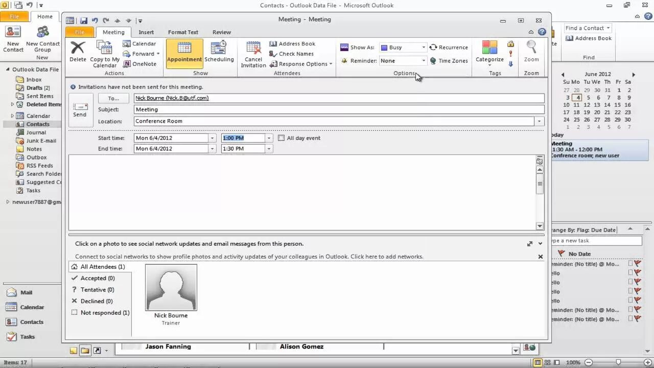The width and height of the screenshot is (654, 368).
Task: Click the Send invitation button
Action: tap(80, 109)
